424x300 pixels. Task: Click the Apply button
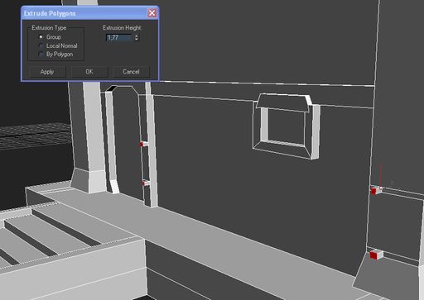click(x=47, y=72)
